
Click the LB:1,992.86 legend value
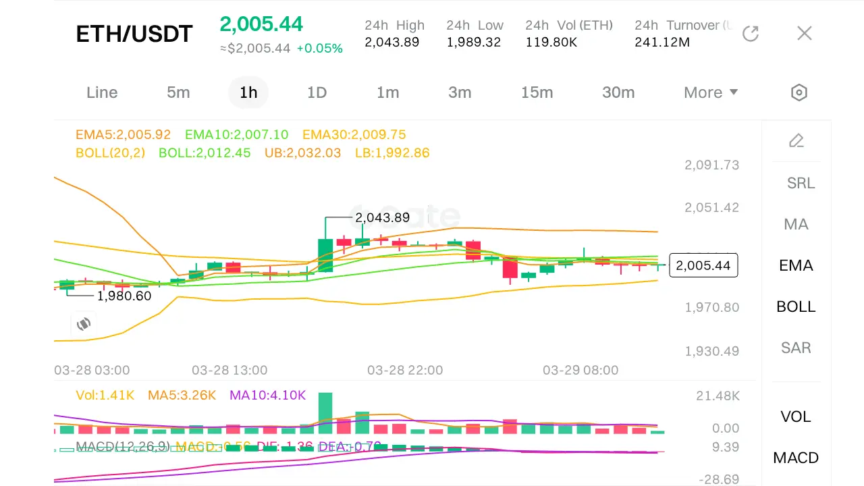point(392,153)
